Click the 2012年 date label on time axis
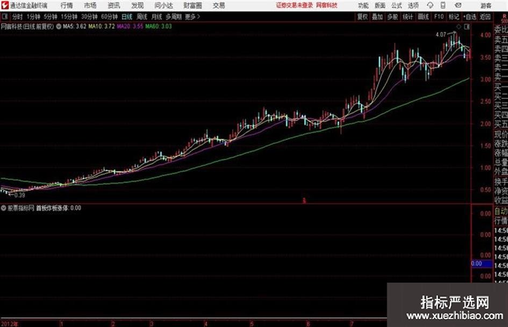 [9, 324]
